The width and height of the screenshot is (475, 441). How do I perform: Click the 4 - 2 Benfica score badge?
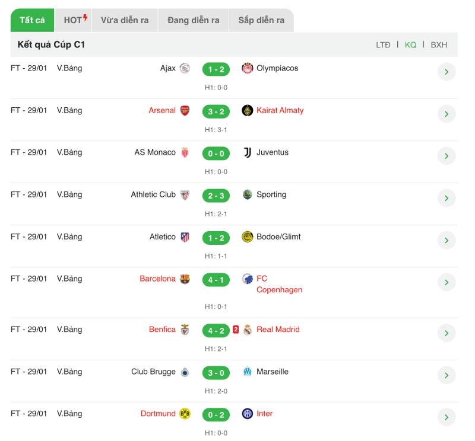[x=216, y=331]
